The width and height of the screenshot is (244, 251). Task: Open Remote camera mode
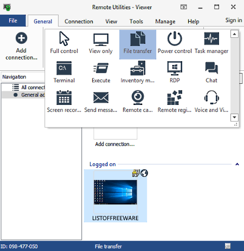[x=138, y=102]
